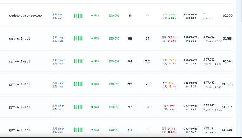
Task: Click the 360.9K token count
Action: tap(209, 37)
